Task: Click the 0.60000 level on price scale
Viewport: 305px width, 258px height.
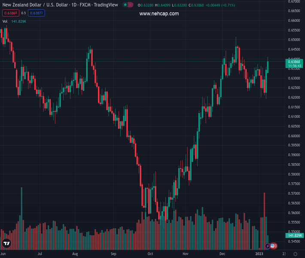Action: [x=294, y=136]
